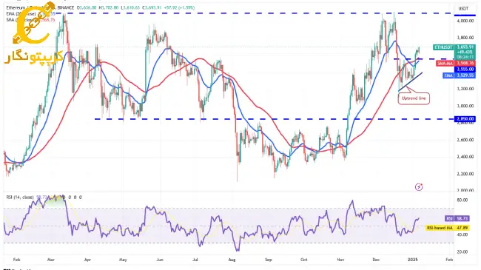
Task: Click the 2,600.00 price axis label
Action: pyautogui.click(x=465, y=140)
